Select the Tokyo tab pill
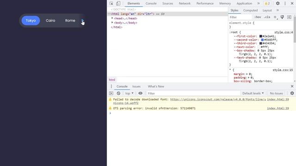 coord(31,20)
